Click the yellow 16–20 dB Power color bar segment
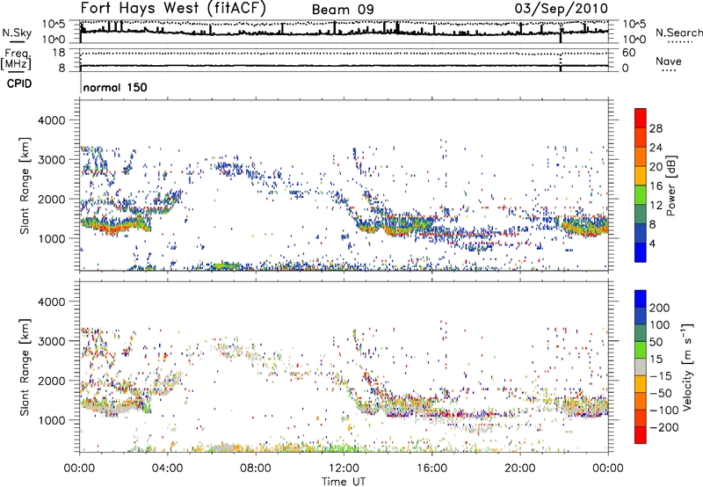703x487 pixels. (x=641, y=176)
